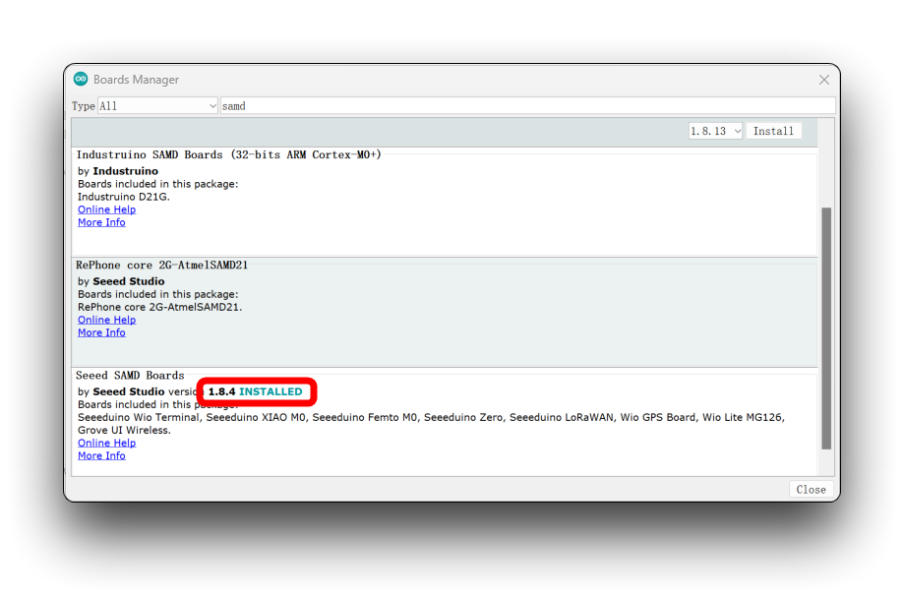Open More Info for RePhone core 2G-AtmelSAMD21
The image size is (904, 597).
coord(101,332)
